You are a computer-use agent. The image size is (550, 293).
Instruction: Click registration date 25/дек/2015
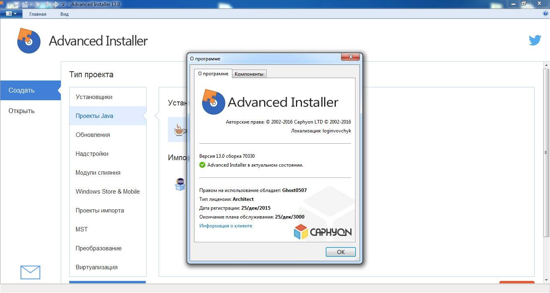(x=256, y=208)
